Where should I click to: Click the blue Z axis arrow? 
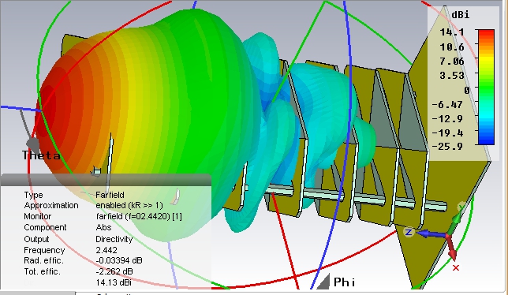(x=431, y=233)
